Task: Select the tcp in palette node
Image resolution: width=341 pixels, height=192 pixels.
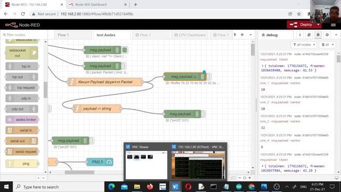Action: tap(22, 66)
